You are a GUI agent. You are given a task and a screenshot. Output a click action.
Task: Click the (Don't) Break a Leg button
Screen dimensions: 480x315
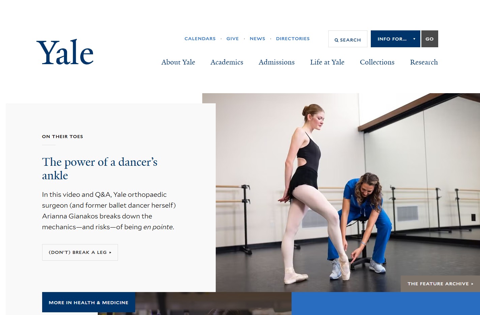pyautogui.click(x=80, y=252)
